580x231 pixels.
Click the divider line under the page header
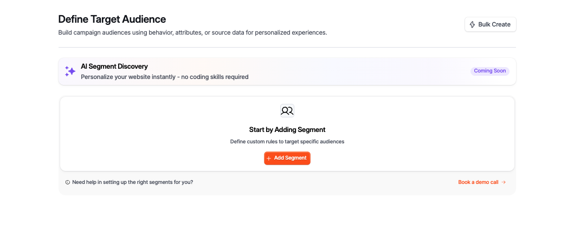pyautogui.click(x=287, y=47)
